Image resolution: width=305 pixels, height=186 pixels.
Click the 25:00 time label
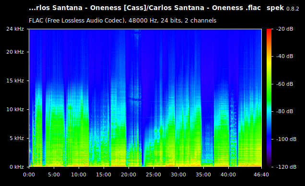(x=153, y=174)
